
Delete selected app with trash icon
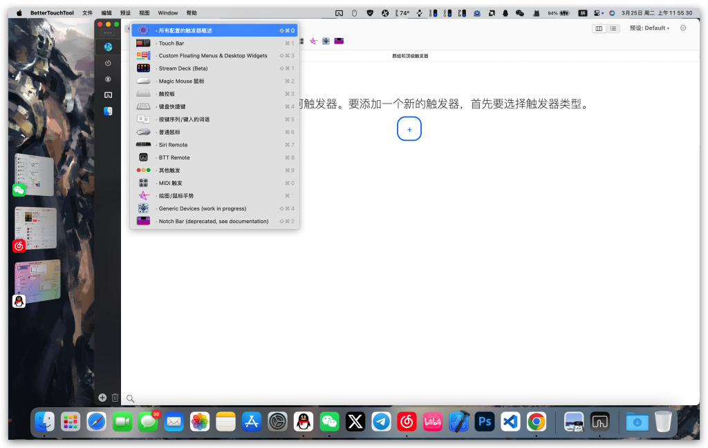(115, 398)
